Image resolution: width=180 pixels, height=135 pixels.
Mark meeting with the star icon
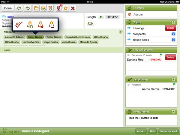pos(66,8)
